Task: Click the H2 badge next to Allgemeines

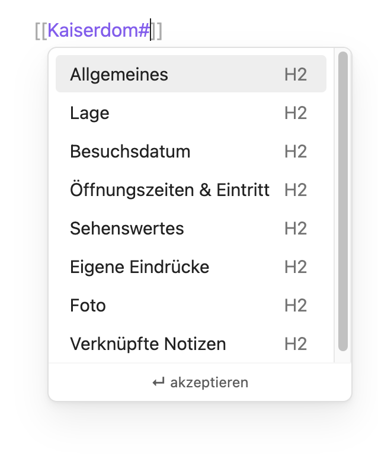Action: 296,75
